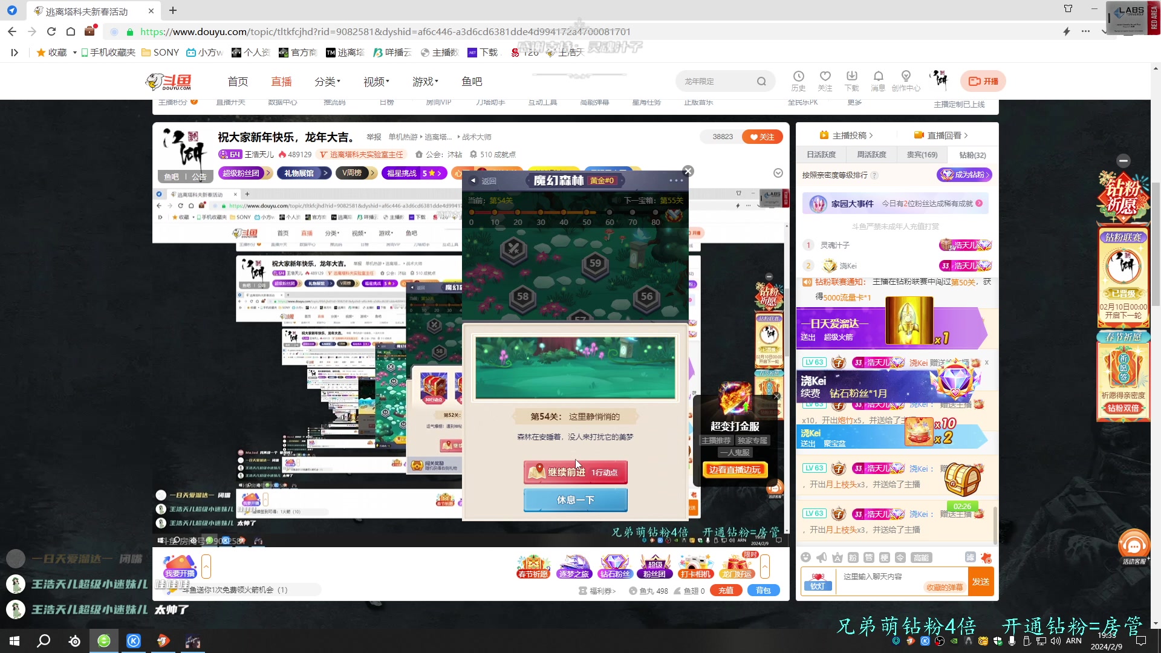1161x653 pixels.
Task: Click the 管 icon in chat toolbar
Action: pos(868,557)
